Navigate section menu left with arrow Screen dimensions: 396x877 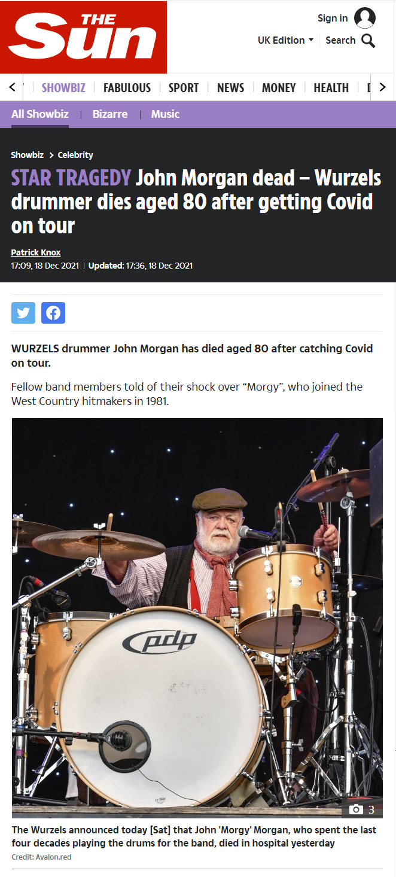(13, 87)
